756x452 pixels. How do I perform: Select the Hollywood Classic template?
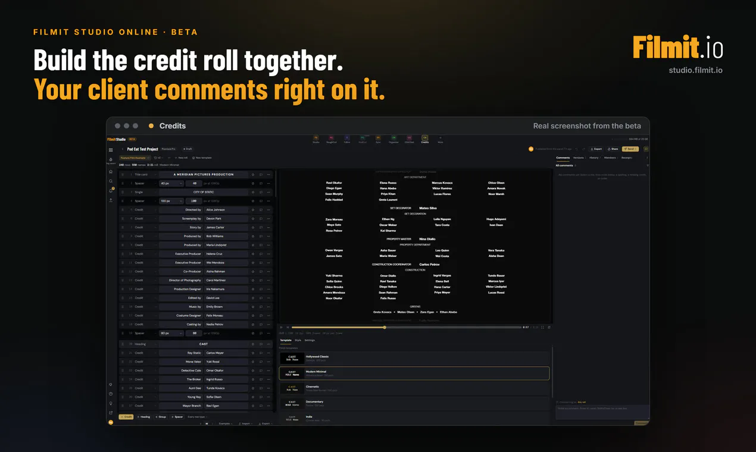click(x=414, y=358)
